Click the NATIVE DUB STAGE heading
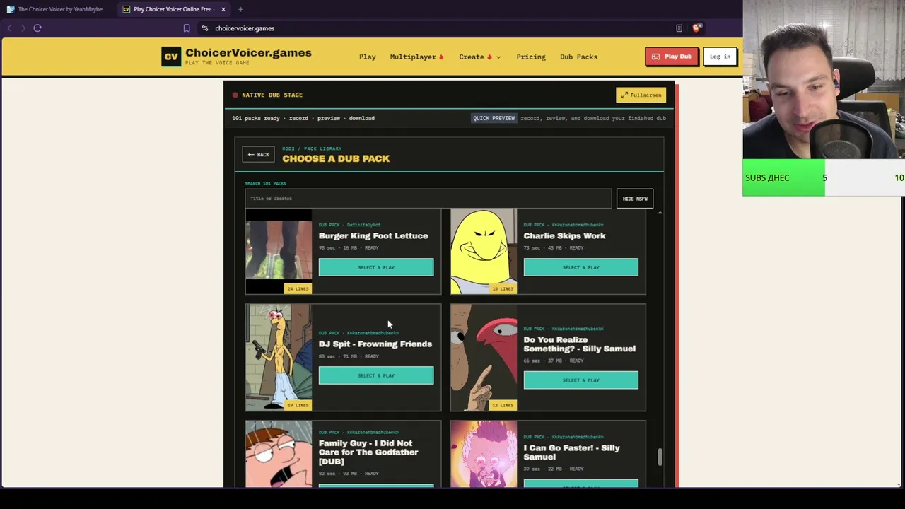The image size is (905, 509). click(x=272, y=95)
